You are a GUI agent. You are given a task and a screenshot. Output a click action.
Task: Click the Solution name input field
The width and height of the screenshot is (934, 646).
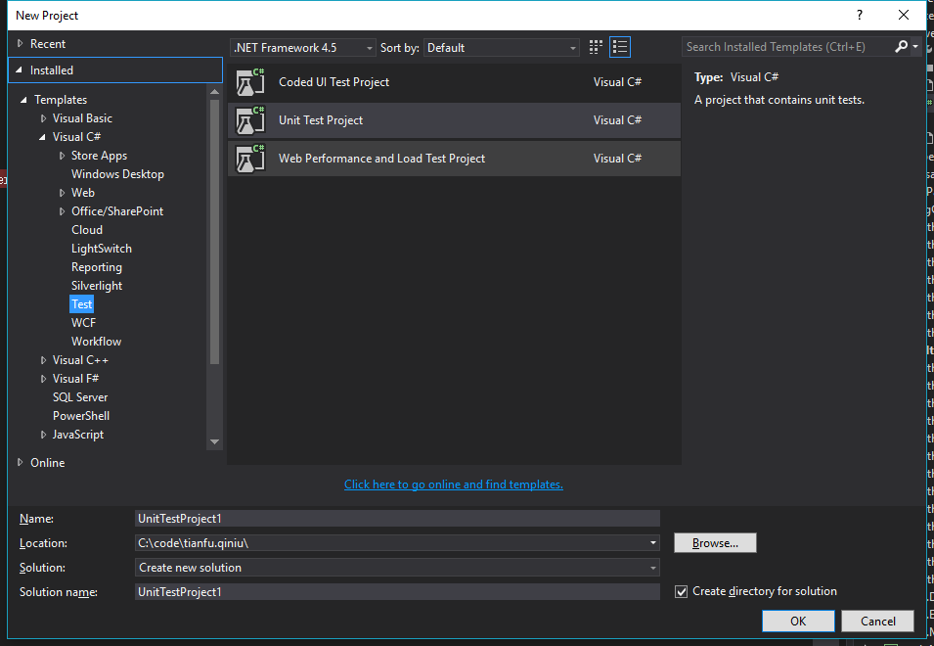(397, 592)
